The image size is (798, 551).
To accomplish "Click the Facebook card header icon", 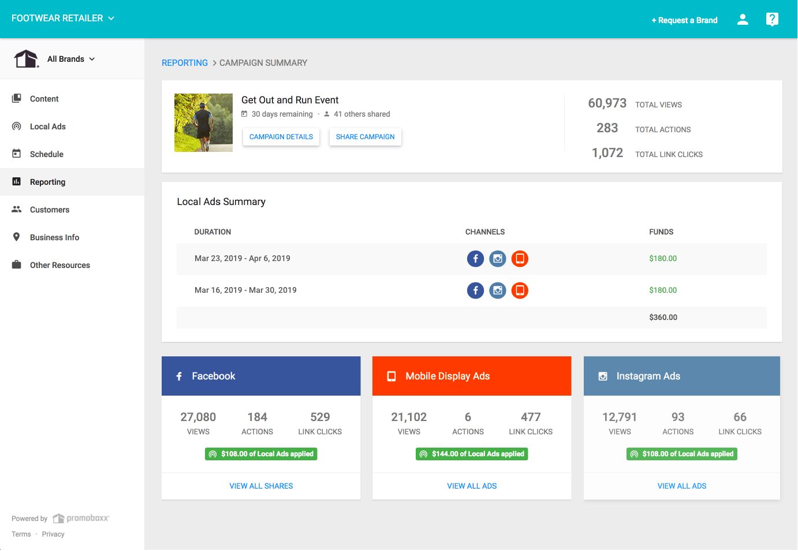I will (179, 377).
